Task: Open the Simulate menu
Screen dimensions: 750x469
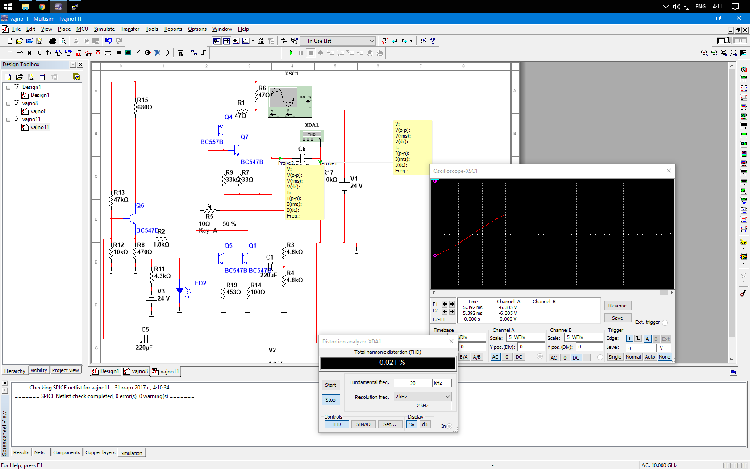Action: pyautogui.click(x=104, y=29)
